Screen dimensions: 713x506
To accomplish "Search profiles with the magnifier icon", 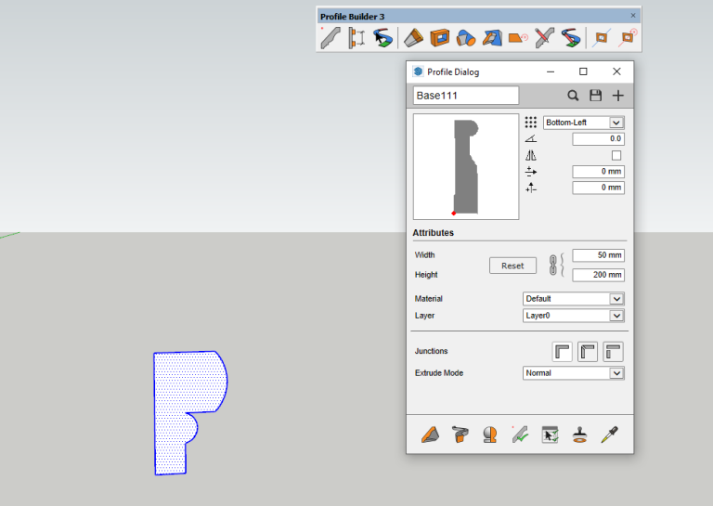I will [573, 96].
